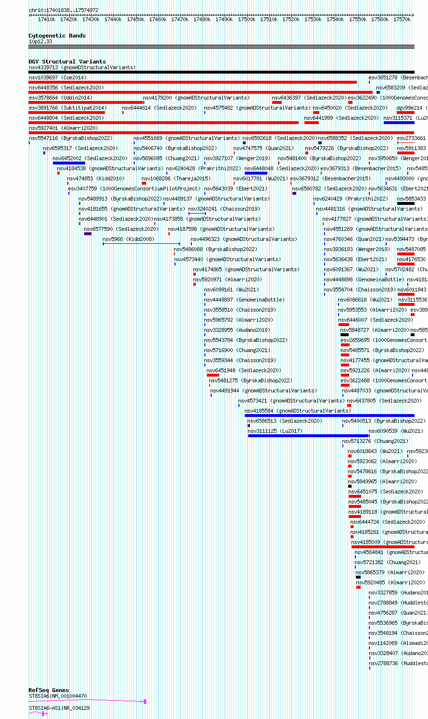
Task: Click the nsv5966 thin blue span line
Action: 141,244
